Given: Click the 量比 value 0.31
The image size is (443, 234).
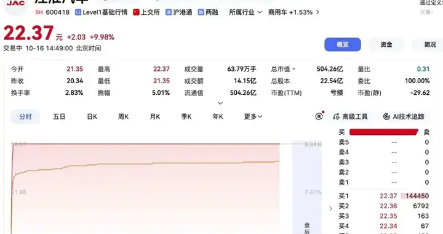Looking at the screenshot, I should (x=423, y=69).
